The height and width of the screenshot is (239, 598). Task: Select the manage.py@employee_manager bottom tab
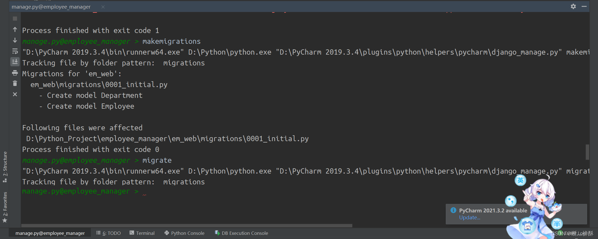click(50, 233)
